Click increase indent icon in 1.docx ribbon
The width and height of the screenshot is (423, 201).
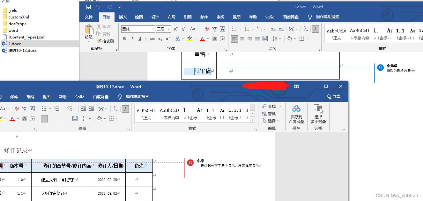click(281, 29)
